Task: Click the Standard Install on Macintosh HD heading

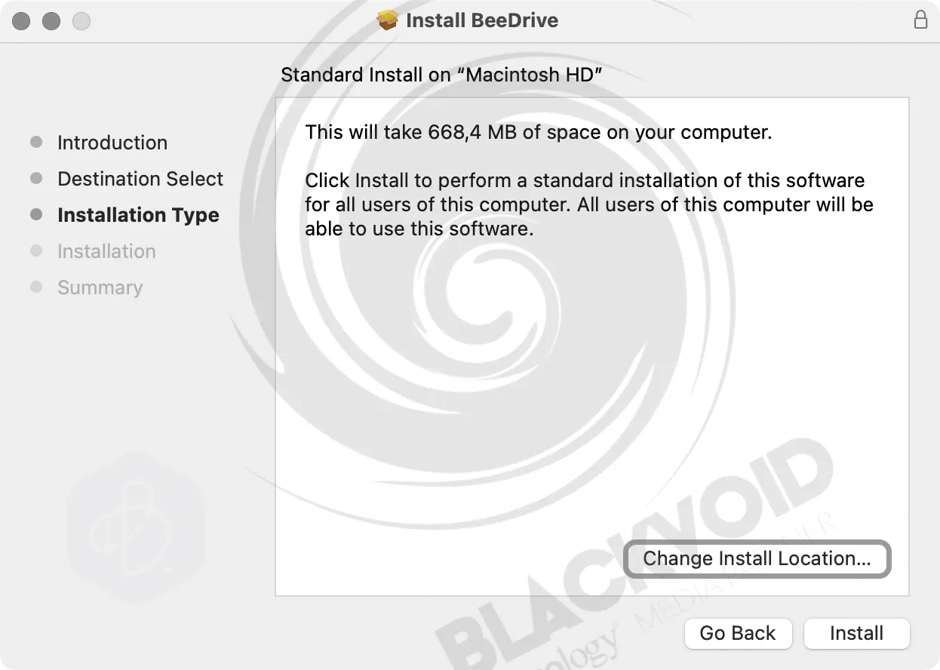Action: click(x=441, y=75)
